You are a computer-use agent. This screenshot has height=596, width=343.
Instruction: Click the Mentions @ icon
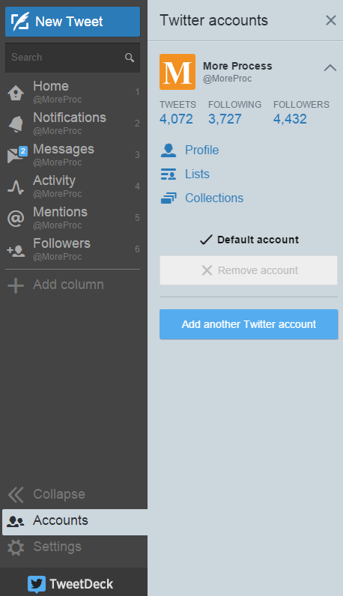(16, 218)
